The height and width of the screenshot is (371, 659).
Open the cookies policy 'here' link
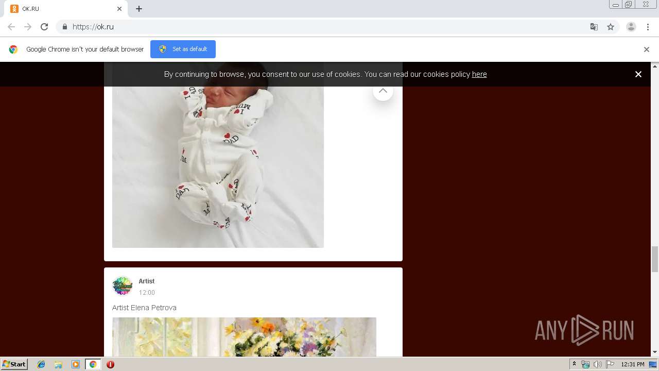(479, 74)
